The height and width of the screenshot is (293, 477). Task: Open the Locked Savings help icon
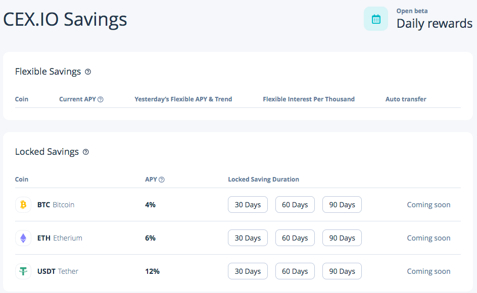pyautogui.click(x=86, y=152)
